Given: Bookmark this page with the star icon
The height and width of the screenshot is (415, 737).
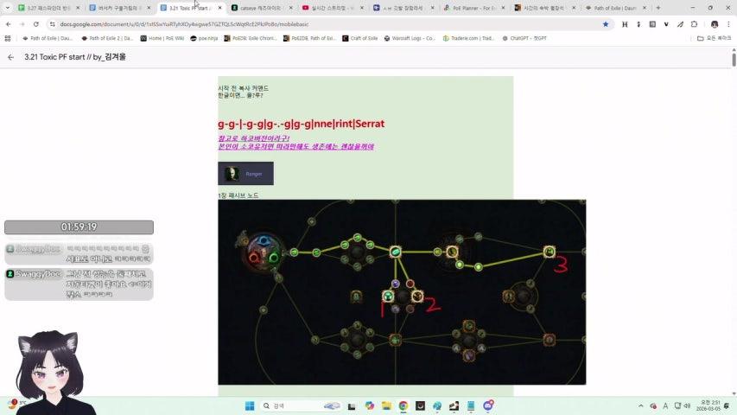Looking at the screenshot, I should click(605, 24).
